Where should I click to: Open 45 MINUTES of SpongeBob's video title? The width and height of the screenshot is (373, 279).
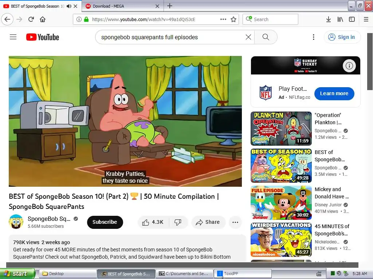[332, 230]
